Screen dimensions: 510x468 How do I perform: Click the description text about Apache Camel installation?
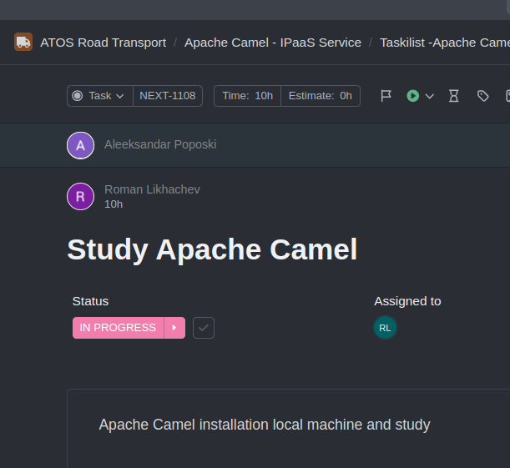tap(265, 425)
